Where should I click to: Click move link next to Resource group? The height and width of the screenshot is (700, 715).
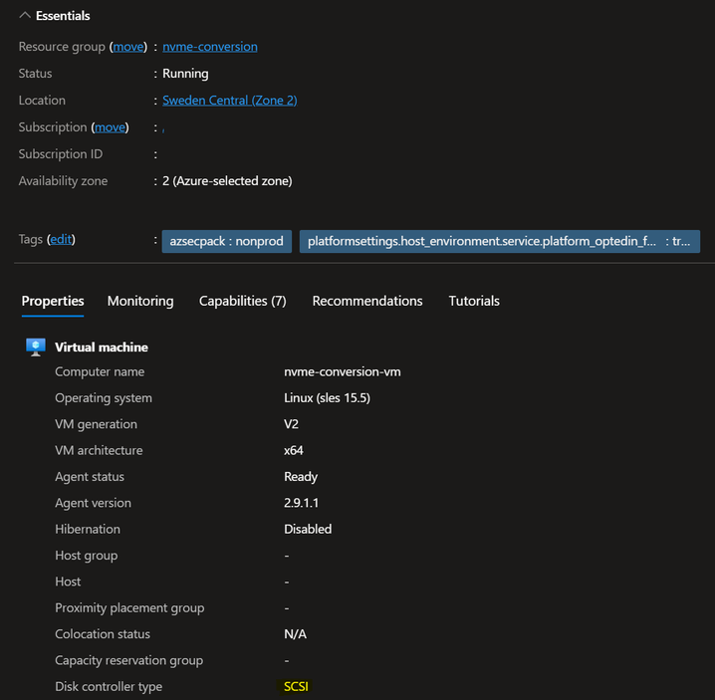click(128, 47)
